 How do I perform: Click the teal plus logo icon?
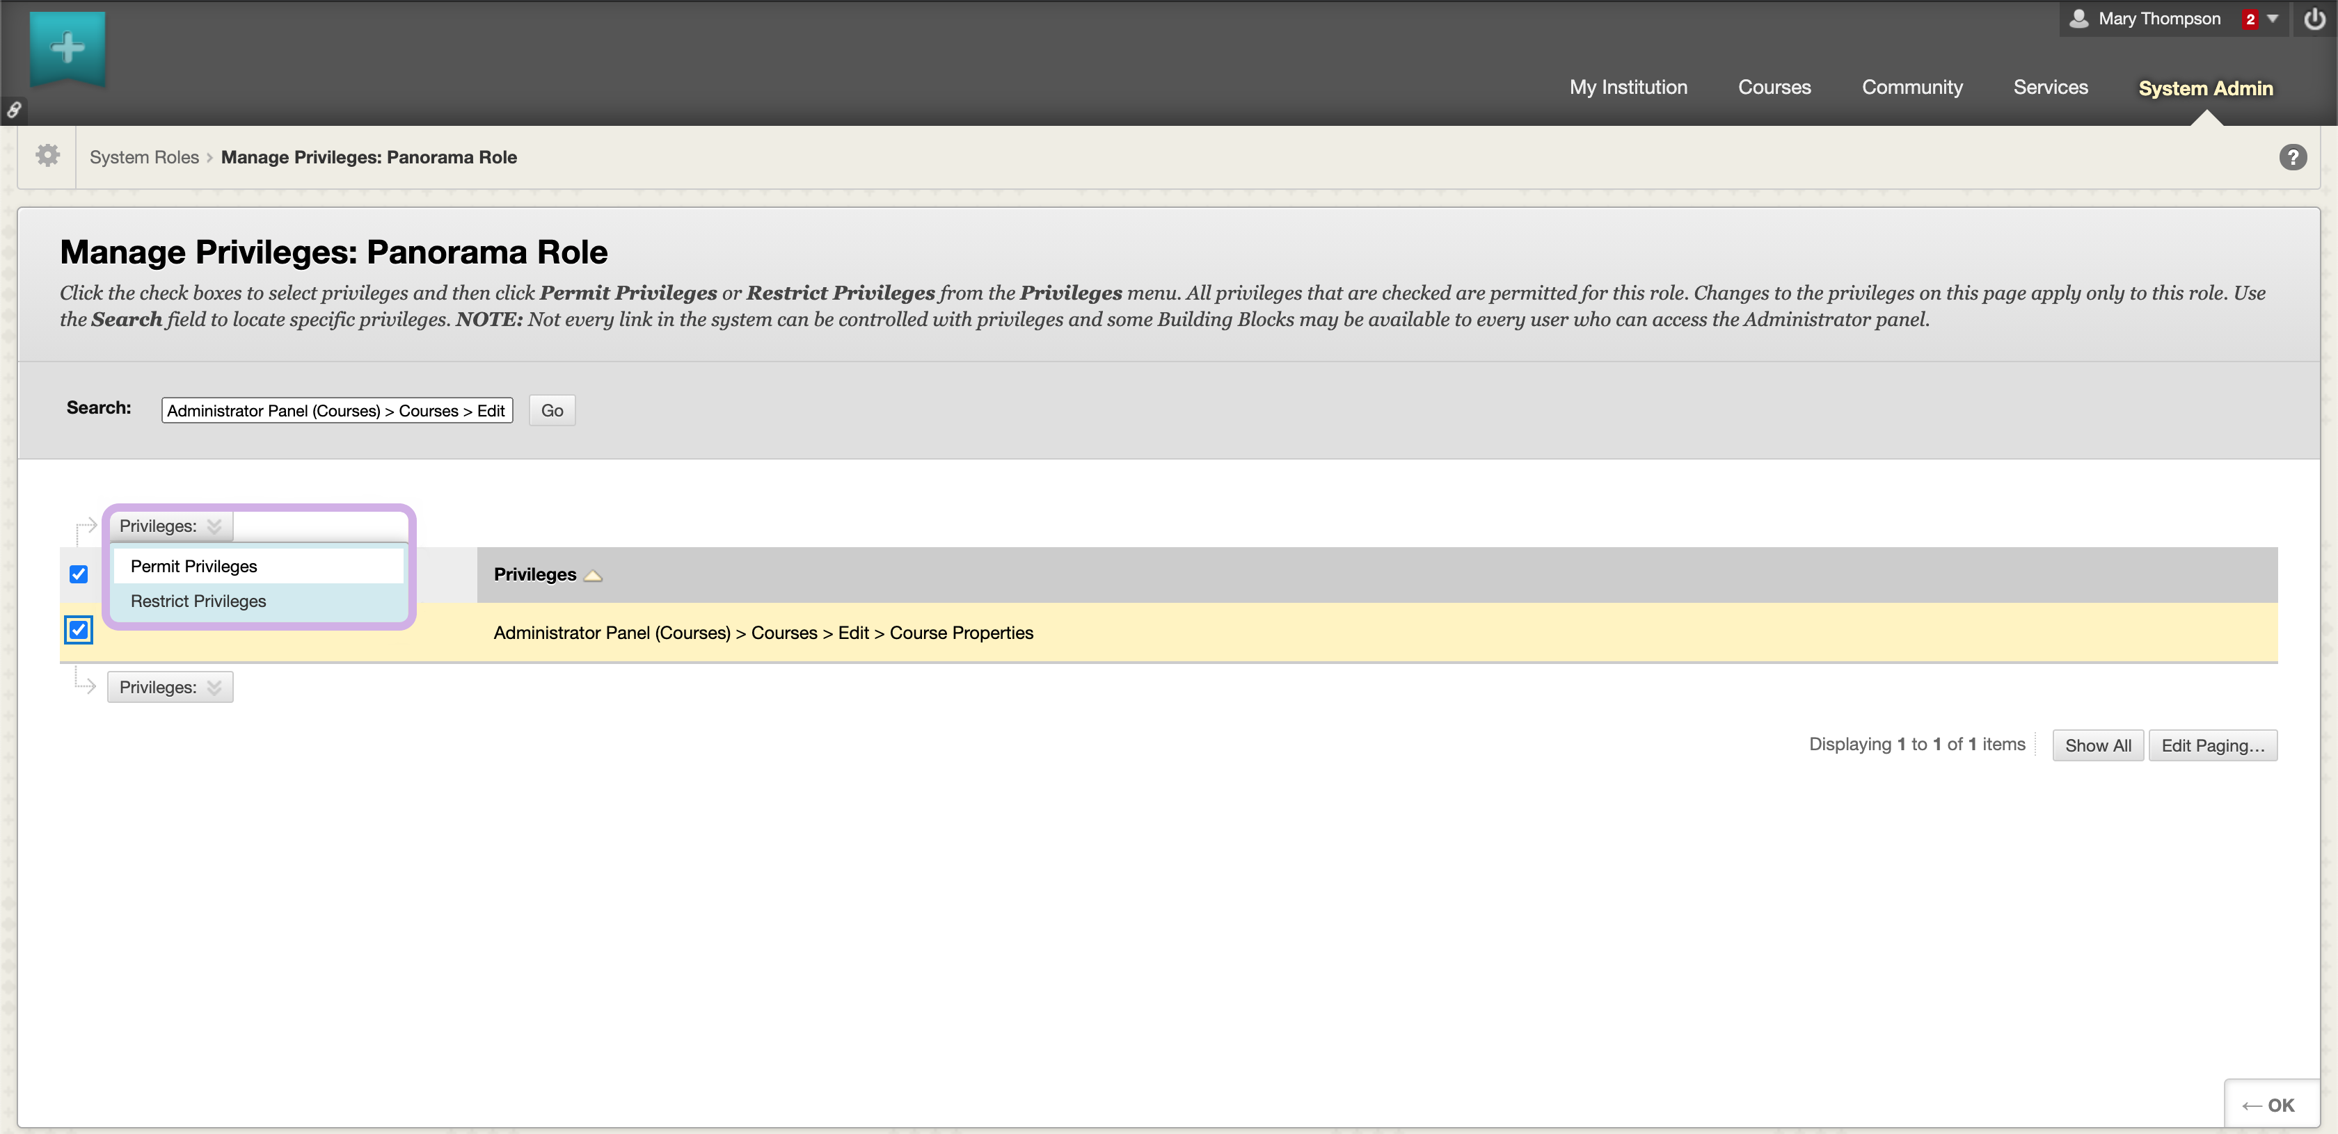point(68,47)
